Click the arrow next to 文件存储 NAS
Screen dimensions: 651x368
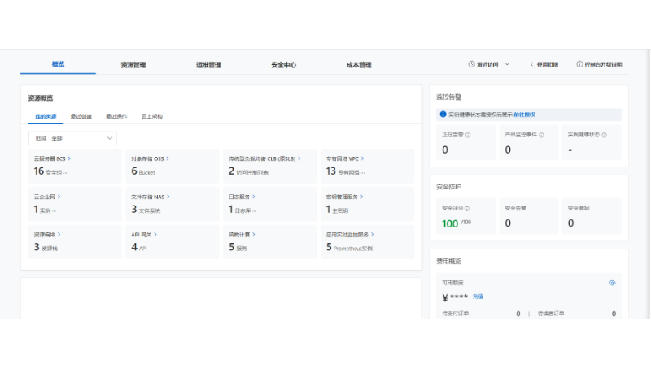168,197
